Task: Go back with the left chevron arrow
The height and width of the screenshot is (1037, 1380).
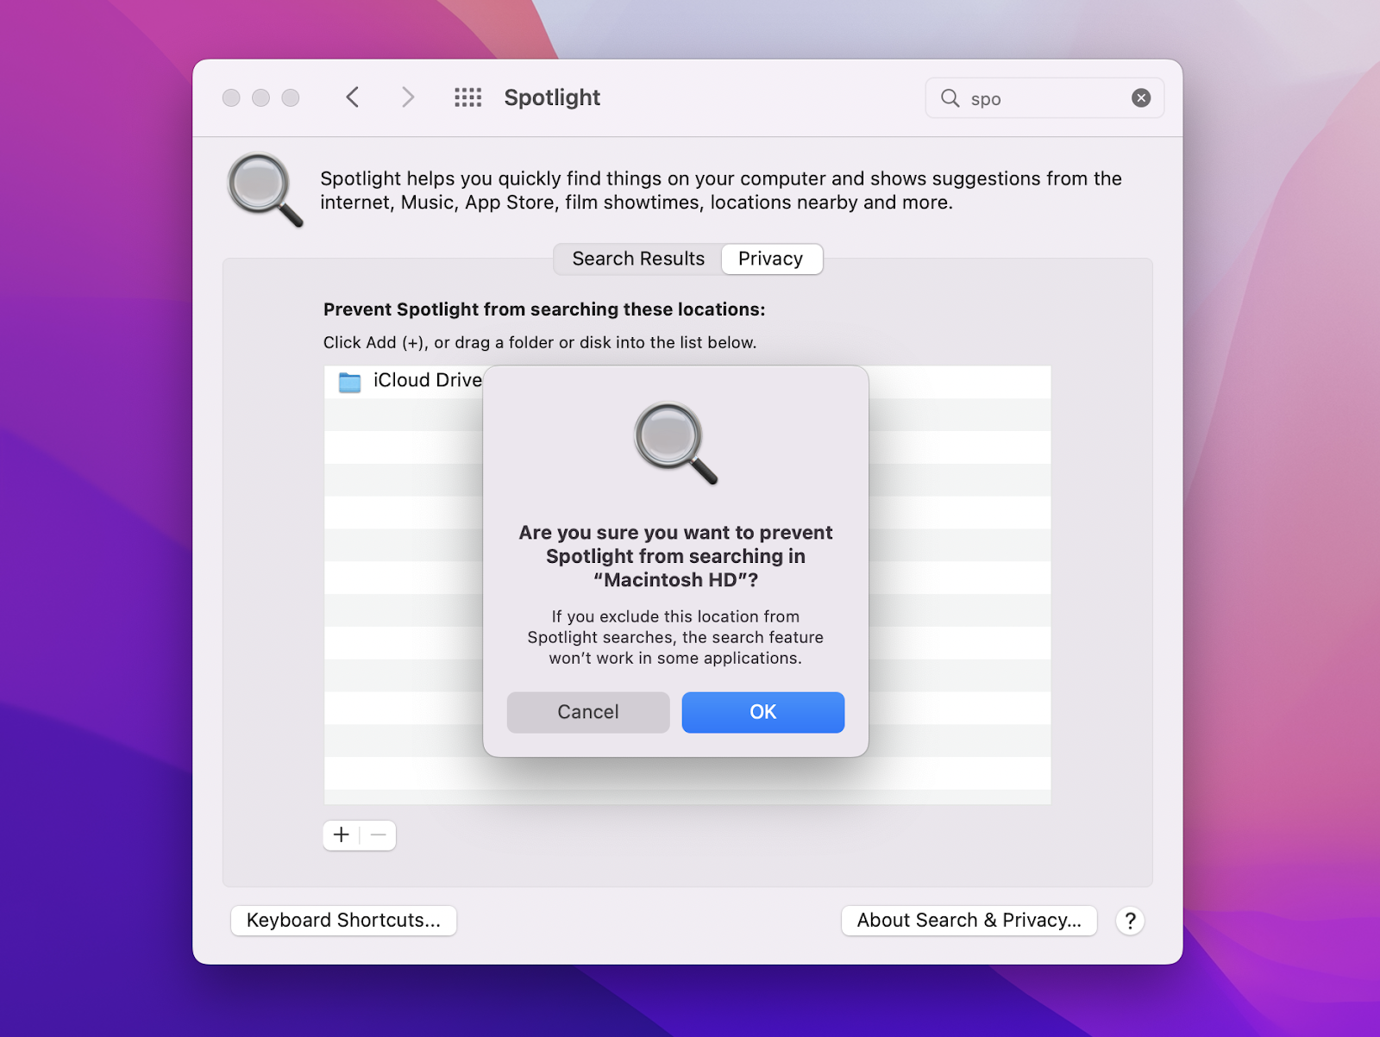Action: 352,97
